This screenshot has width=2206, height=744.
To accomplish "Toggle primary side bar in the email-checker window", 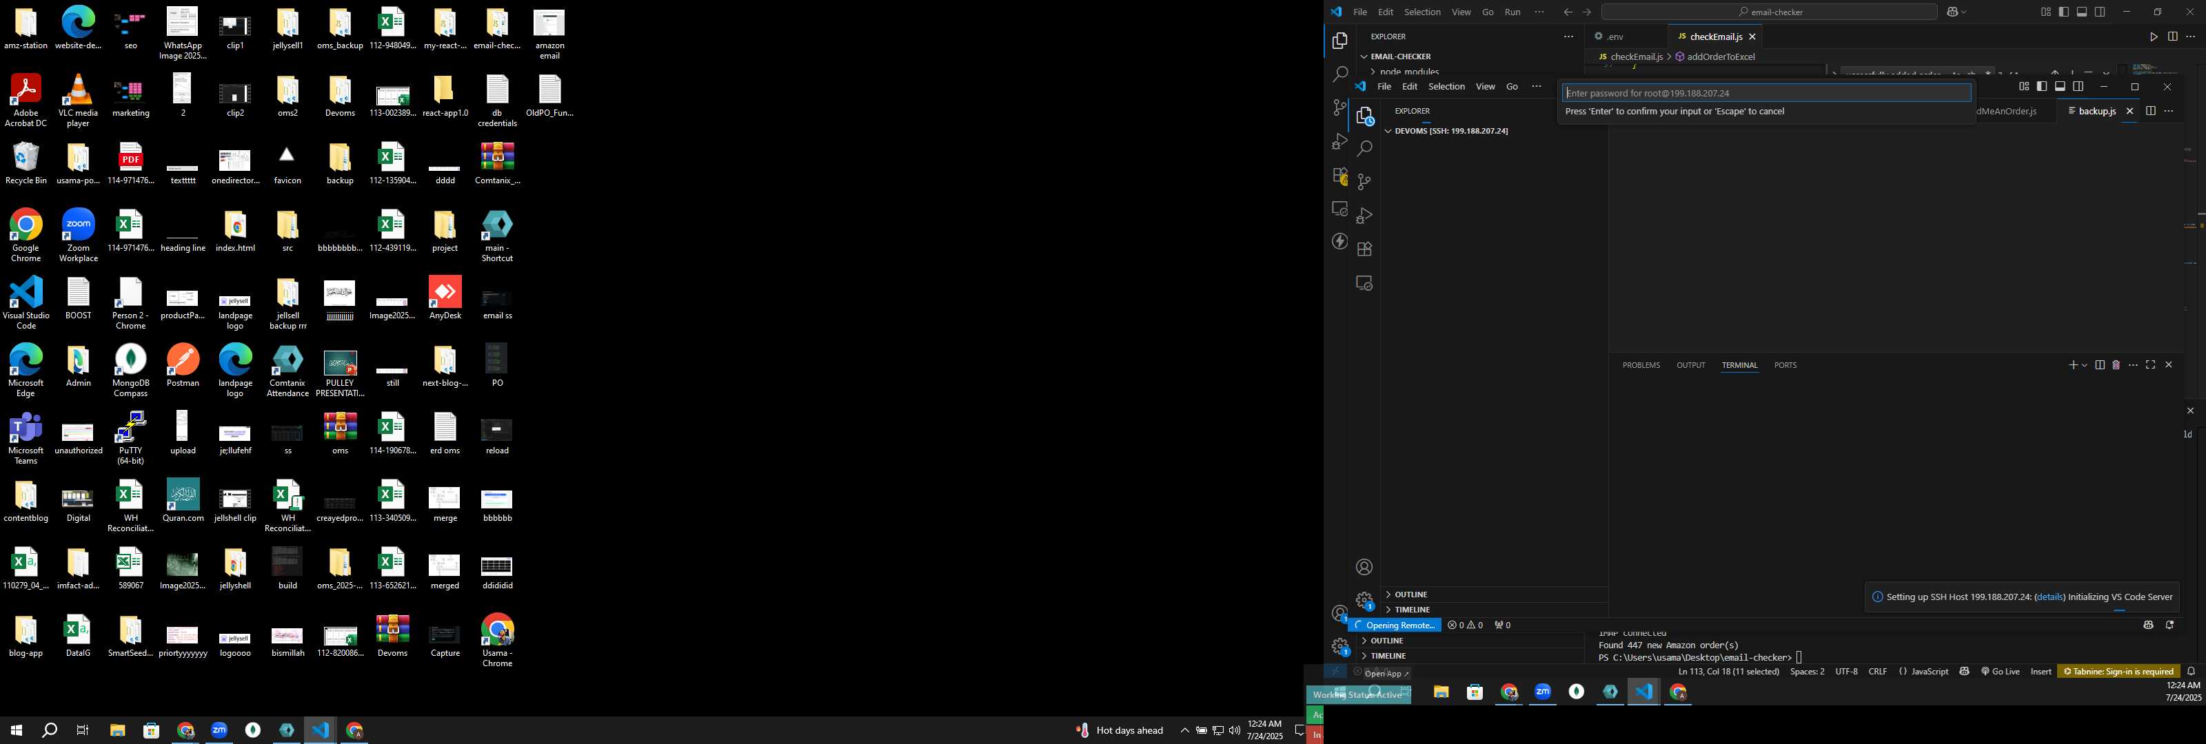I will pyautogui.click(x=2064, y=12).
